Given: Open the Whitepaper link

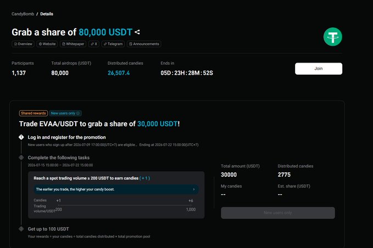Looking at the screenshot, I should 73,44.
